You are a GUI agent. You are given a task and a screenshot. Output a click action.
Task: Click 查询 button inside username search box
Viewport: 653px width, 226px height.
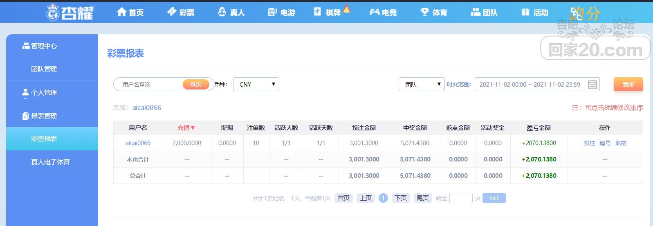tap(196, 85)
